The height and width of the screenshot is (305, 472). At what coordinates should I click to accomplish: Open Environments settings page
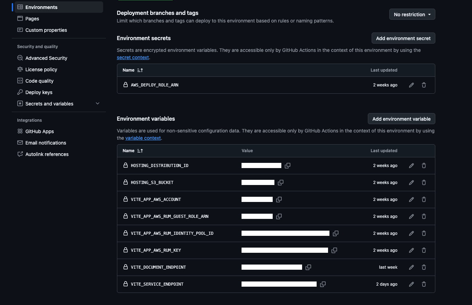point(59,7)
